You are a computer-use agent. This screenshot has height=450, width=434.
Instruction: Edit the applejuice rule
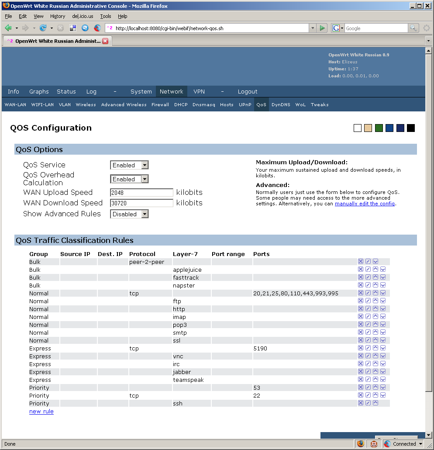click(368, 269)
